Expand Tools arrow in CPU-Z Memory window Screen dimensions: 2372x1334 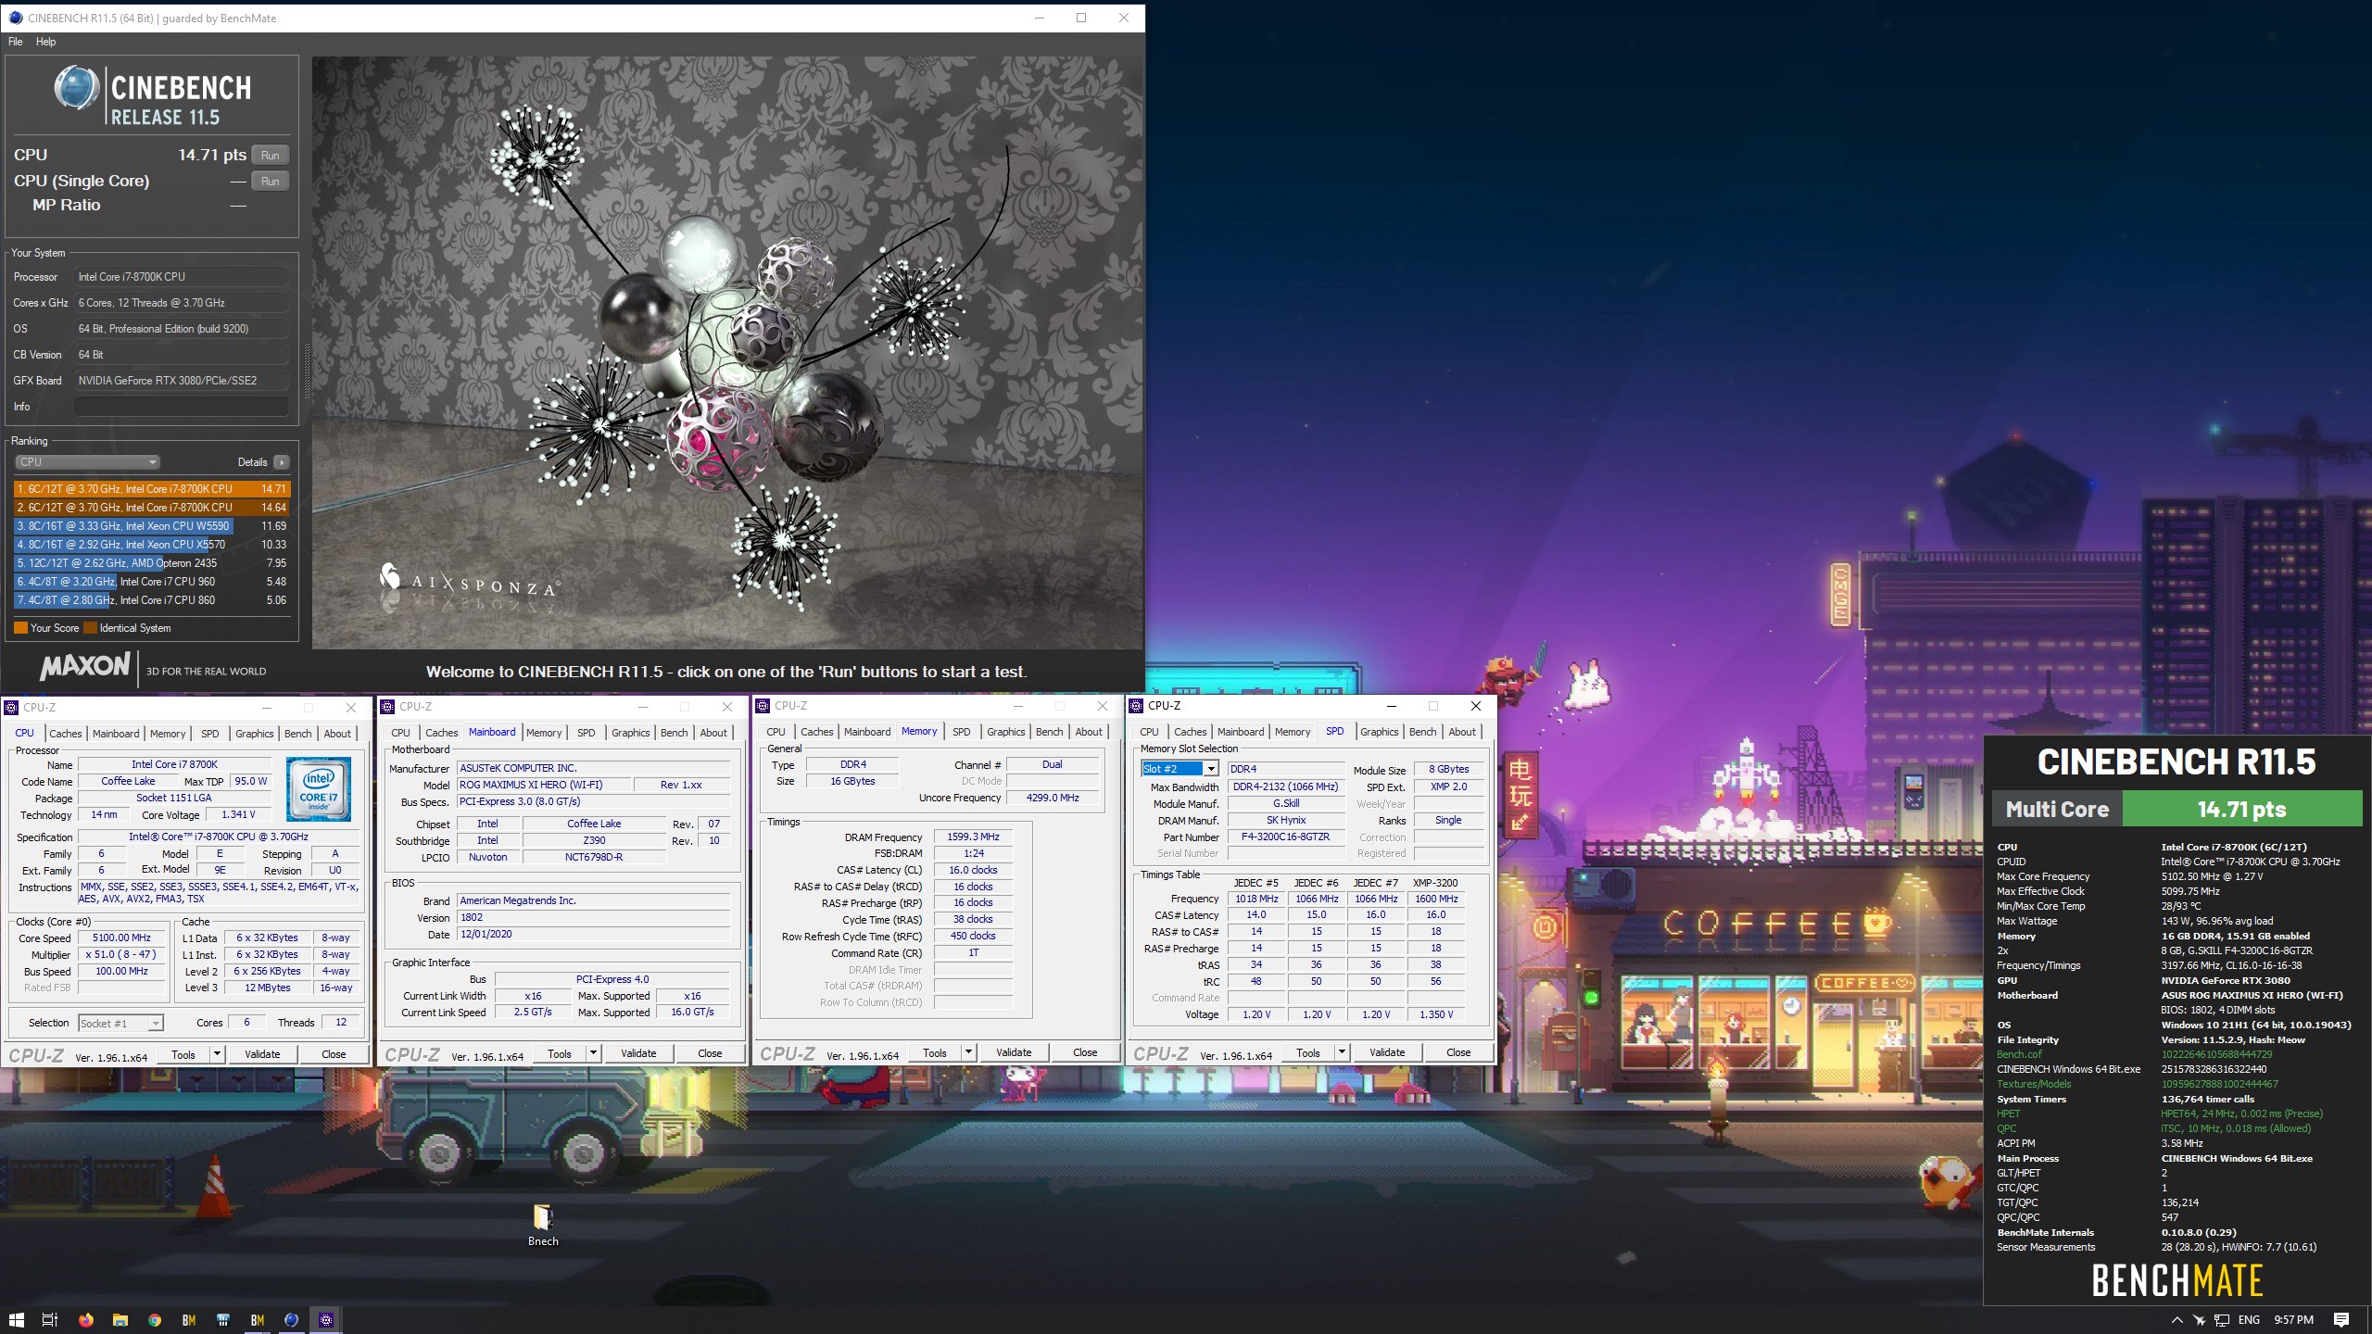[x=967, y=1052]
